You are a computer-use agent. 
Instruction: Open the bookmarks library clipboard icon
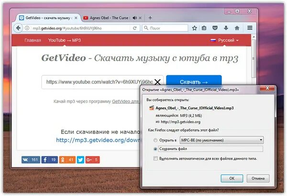pos(204,28)
